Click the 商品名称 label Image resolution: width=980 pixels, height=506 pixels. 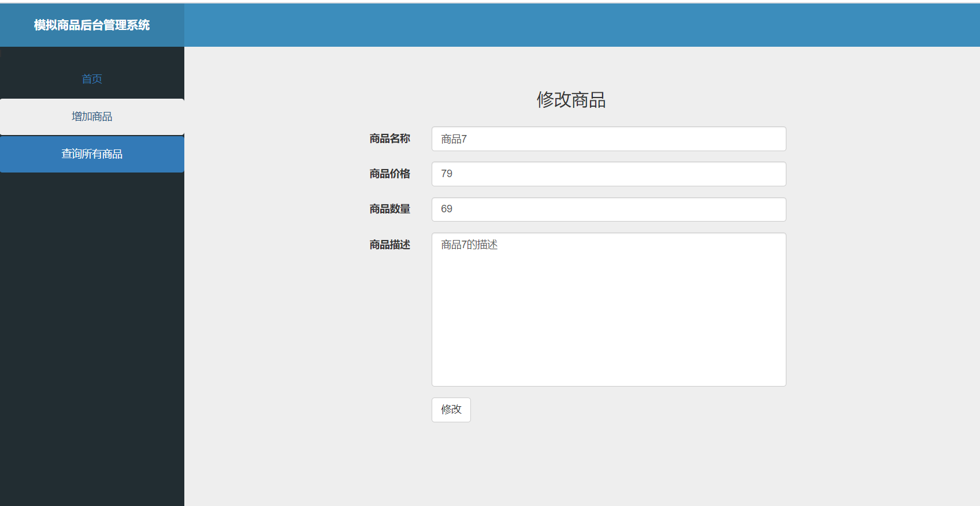[390, 138]
